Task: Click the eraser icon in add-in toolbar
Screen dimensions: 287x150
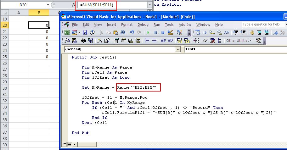Action: pyautogui.click(x=205, y=41)
